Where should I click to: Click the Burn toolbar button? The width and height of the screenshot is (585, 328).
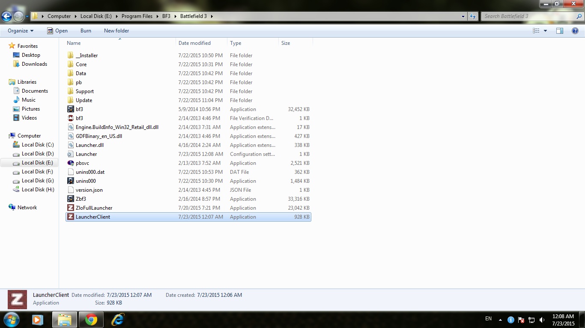pos(86,31)
